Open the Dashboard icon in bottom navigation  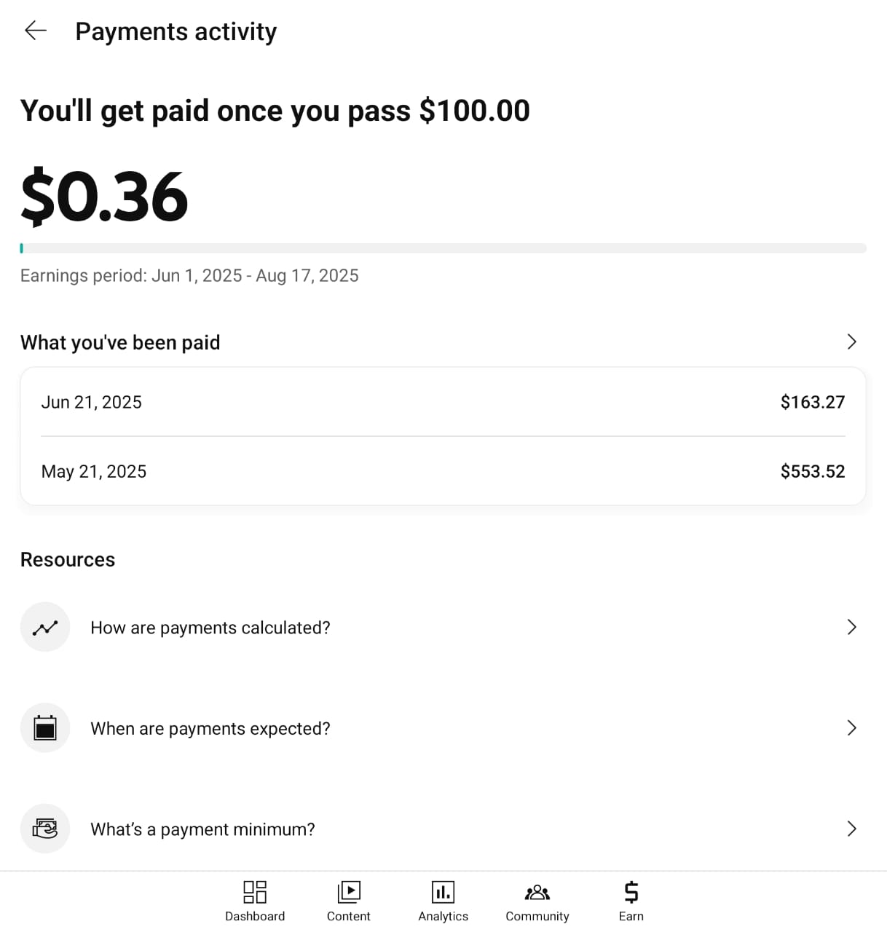tap(255, 891)
